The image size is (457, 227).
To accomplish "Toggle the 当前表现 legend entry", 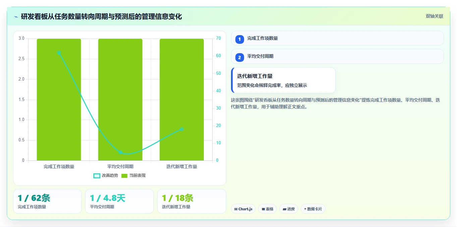I will tap(133, 176).
